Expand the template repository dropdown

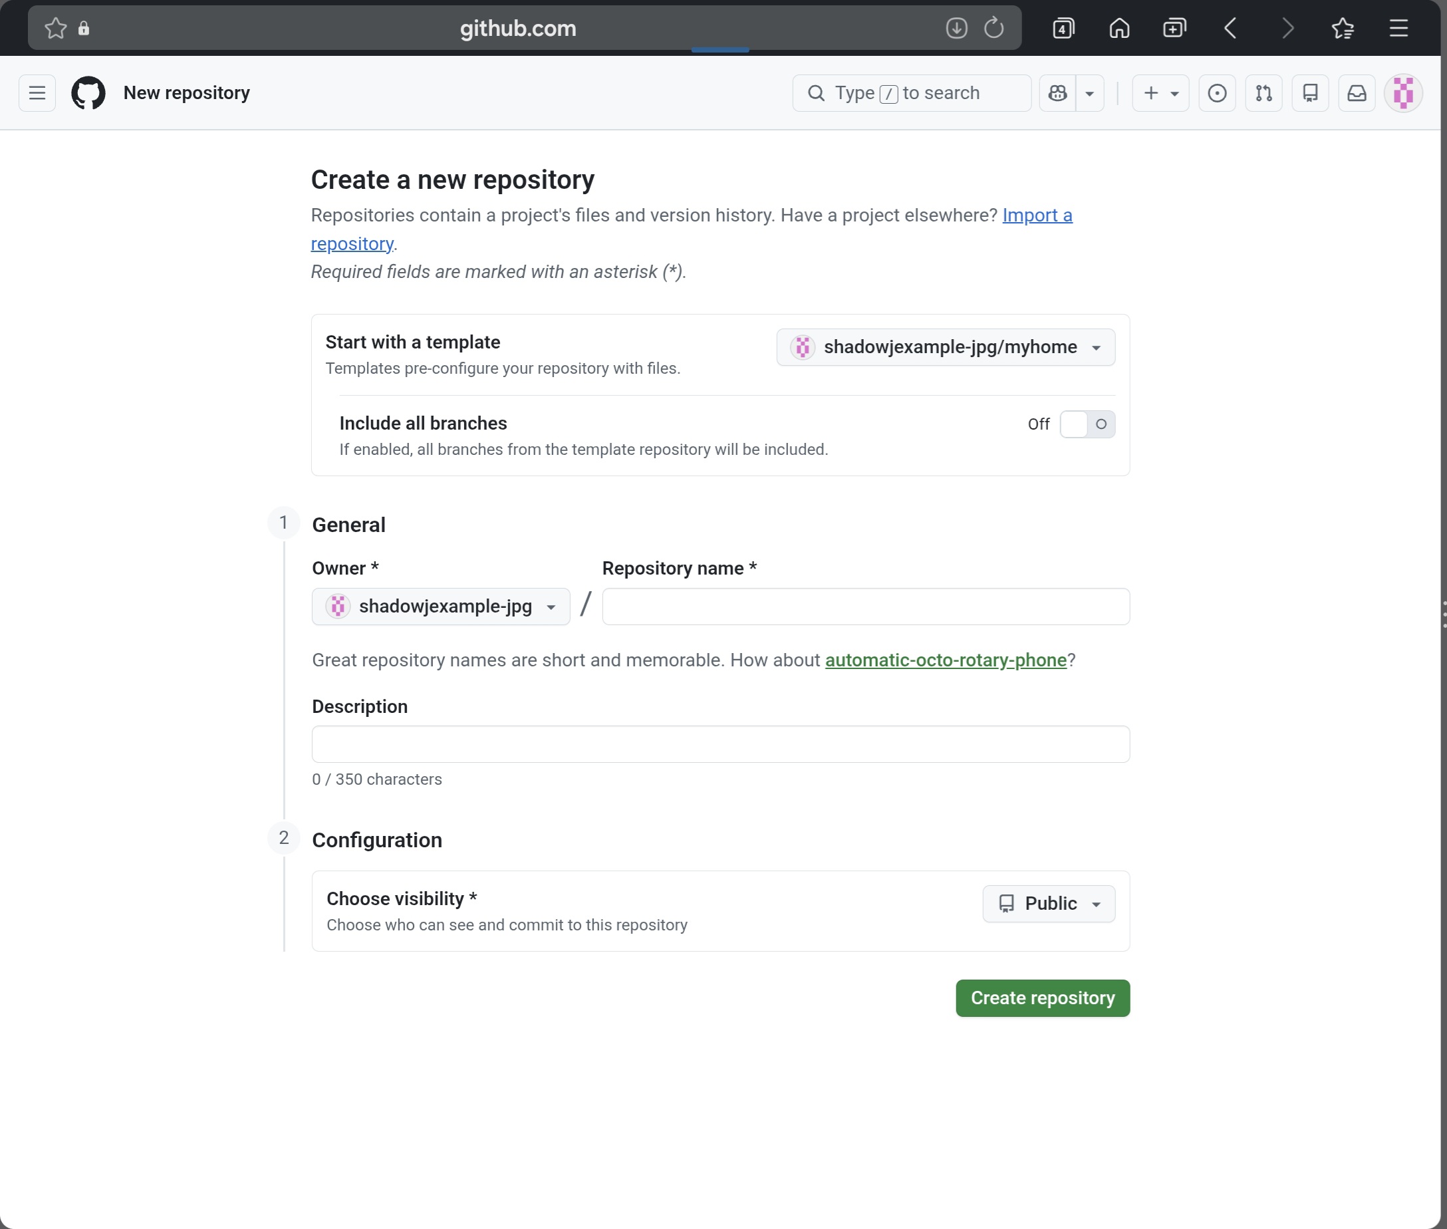(x=946, y=347)
